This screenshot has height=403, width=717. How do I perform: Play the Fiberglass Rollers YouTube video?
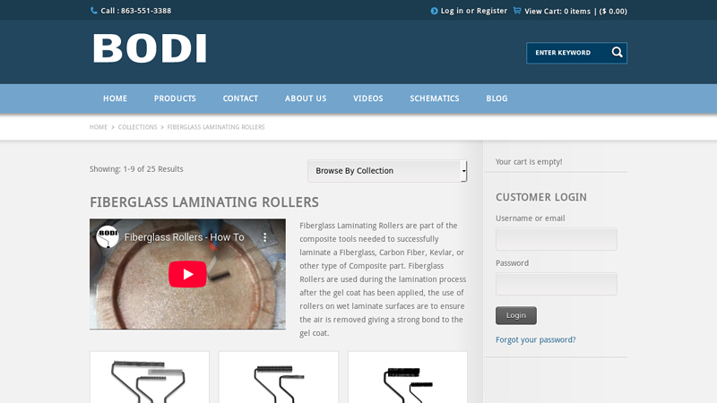[187, 274]
